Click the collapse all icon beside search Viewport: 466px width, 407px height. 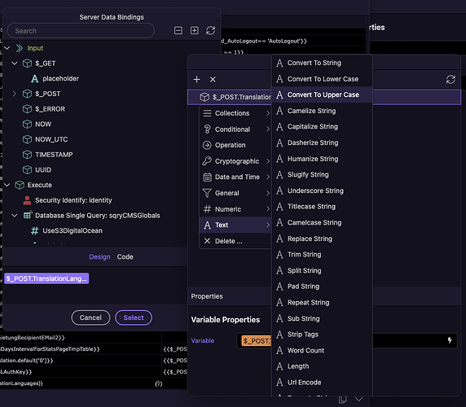tap(178, 31)
